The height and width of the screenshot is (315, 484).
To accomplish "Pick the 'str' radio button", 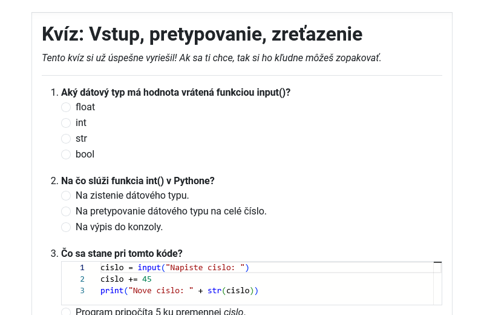I will click(66, 139).
